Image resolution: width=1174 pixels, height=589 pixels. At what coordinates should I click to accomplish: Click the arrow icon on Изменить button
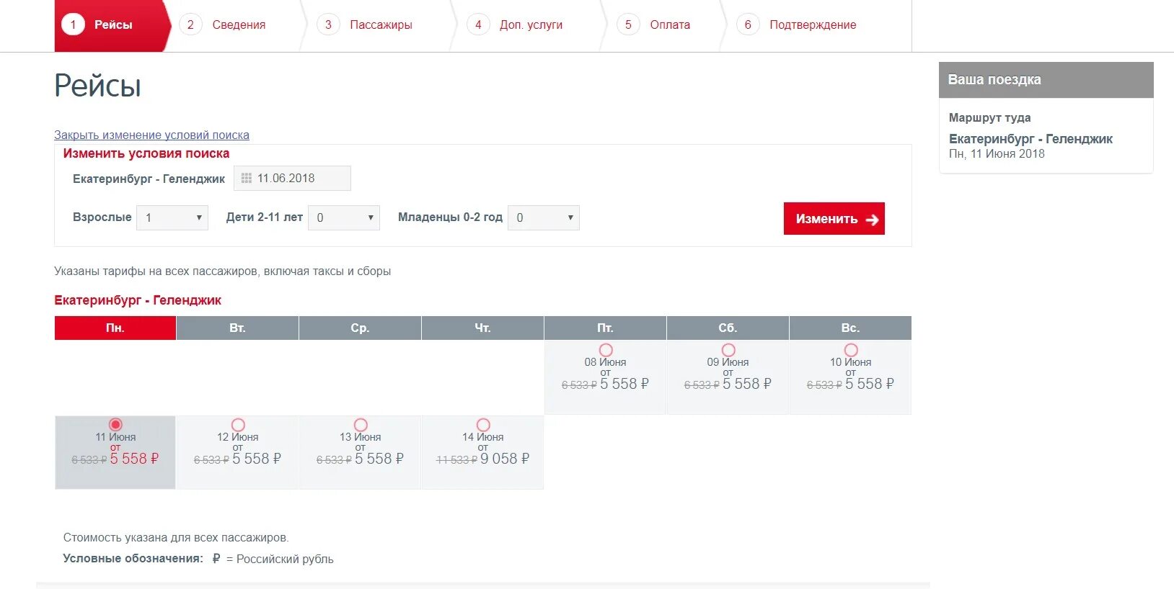[872, 220]
